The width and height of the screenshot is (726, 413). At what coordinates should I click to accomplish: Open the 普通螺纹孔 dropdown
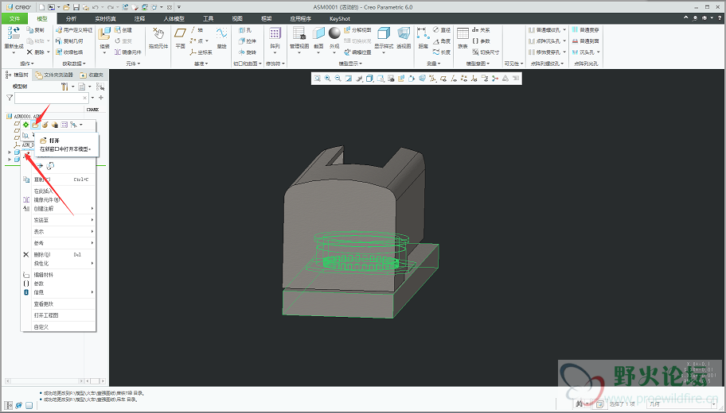(564, 30)
